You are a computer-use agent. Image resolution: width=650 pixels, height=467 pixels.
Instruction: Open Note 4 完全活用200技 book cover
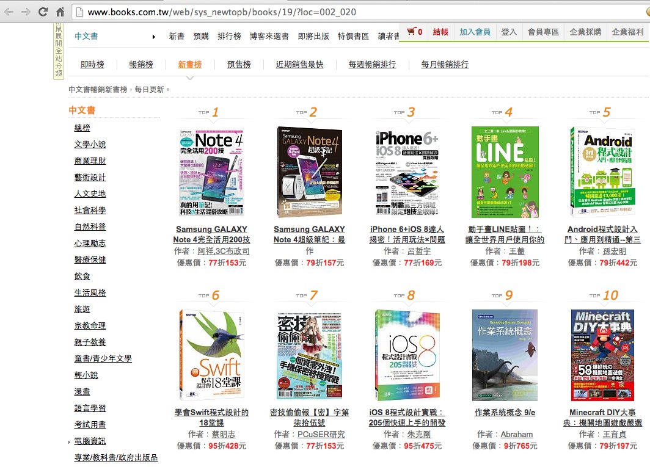(211, 172)
